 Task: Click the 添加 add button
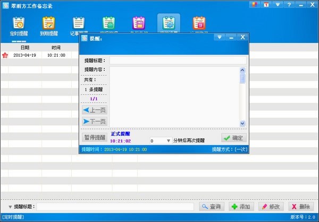[x=241, y=207]
